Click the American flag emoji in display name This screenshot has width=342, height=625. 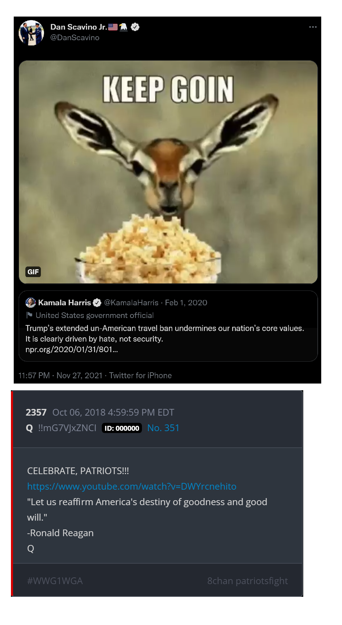[113, 27]
